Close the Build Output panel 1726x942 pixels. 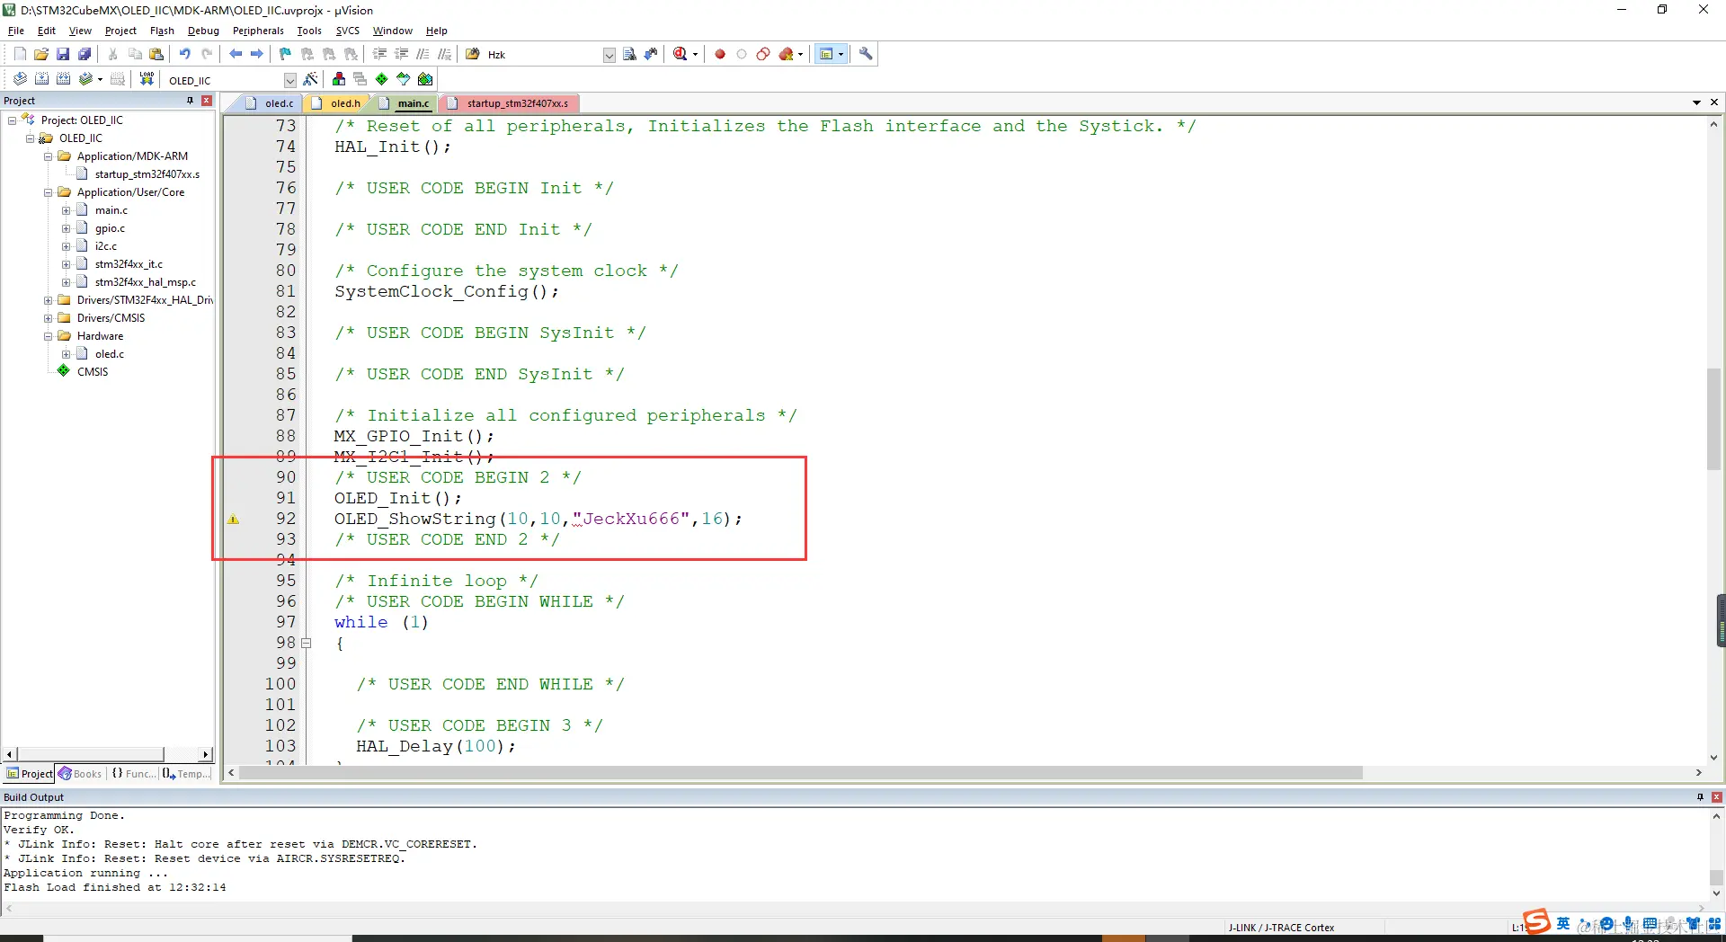[x=1717, y=797]
